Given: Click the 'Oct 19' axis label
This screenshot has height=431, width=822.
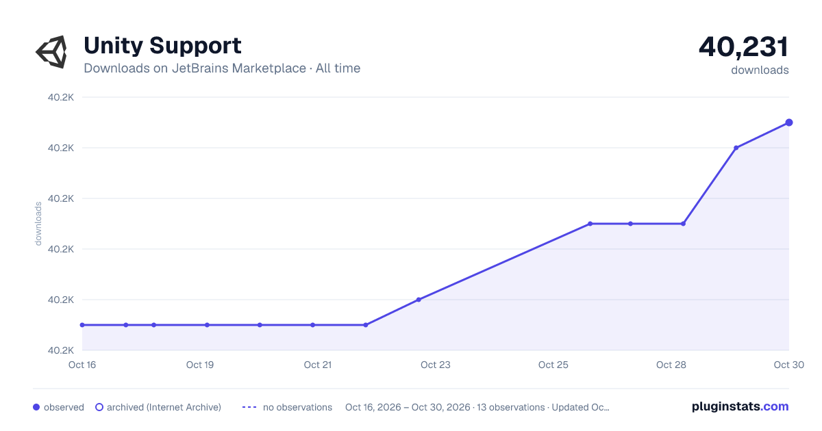Looking at the screenshot, I should (x=200, y=365).
